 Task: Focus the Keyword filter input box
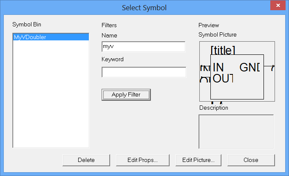pos(144,72)
